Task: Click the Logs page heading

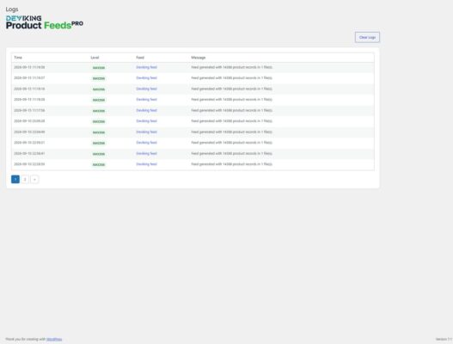Action: tap(12, 9)
